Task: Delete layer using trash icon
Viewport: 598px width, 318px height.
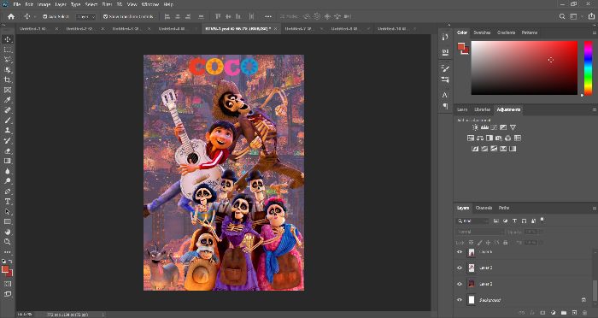Action: (584, 313)
